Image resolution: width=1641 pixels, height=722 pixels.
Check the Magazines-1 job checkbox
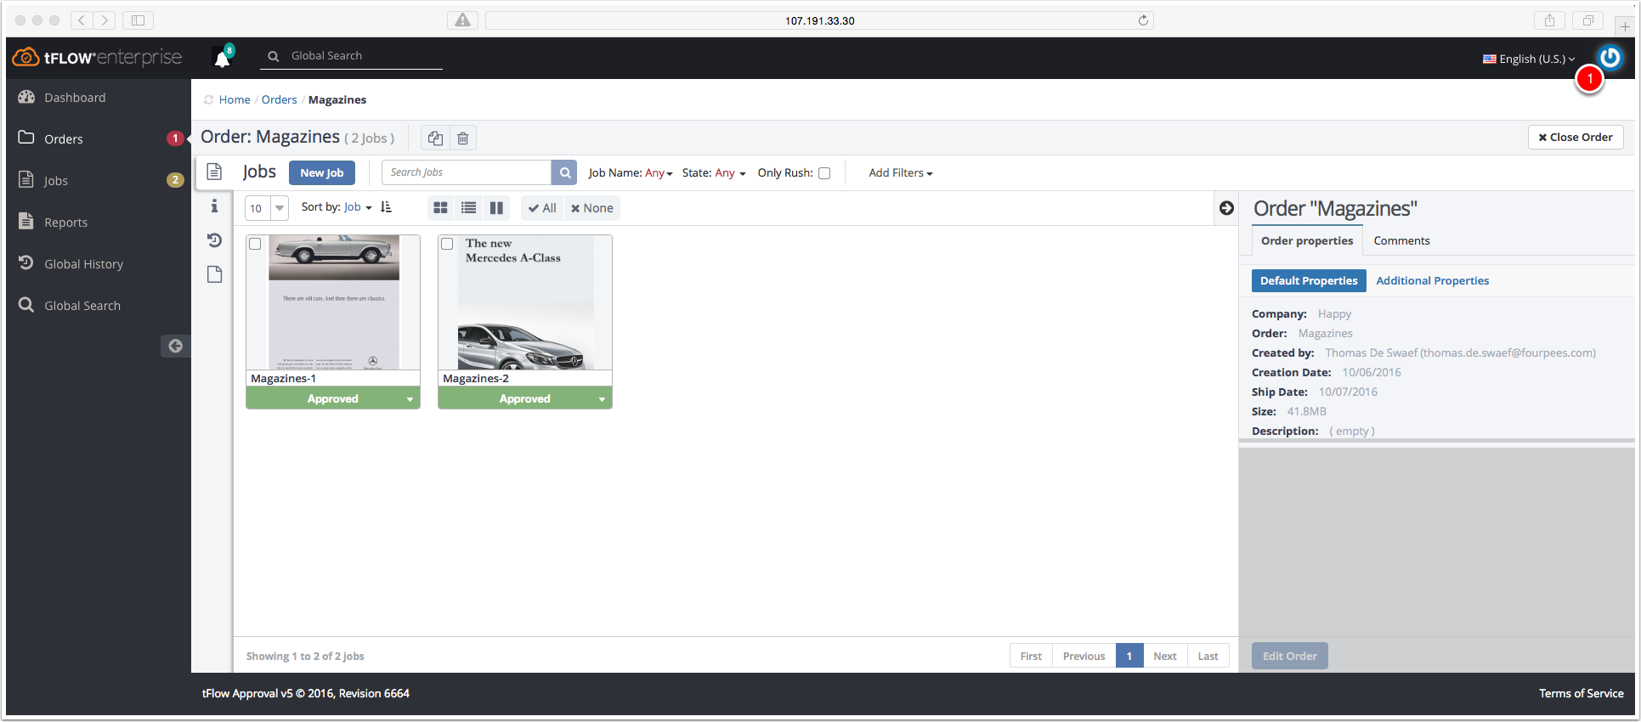click(x=255, y=244)
